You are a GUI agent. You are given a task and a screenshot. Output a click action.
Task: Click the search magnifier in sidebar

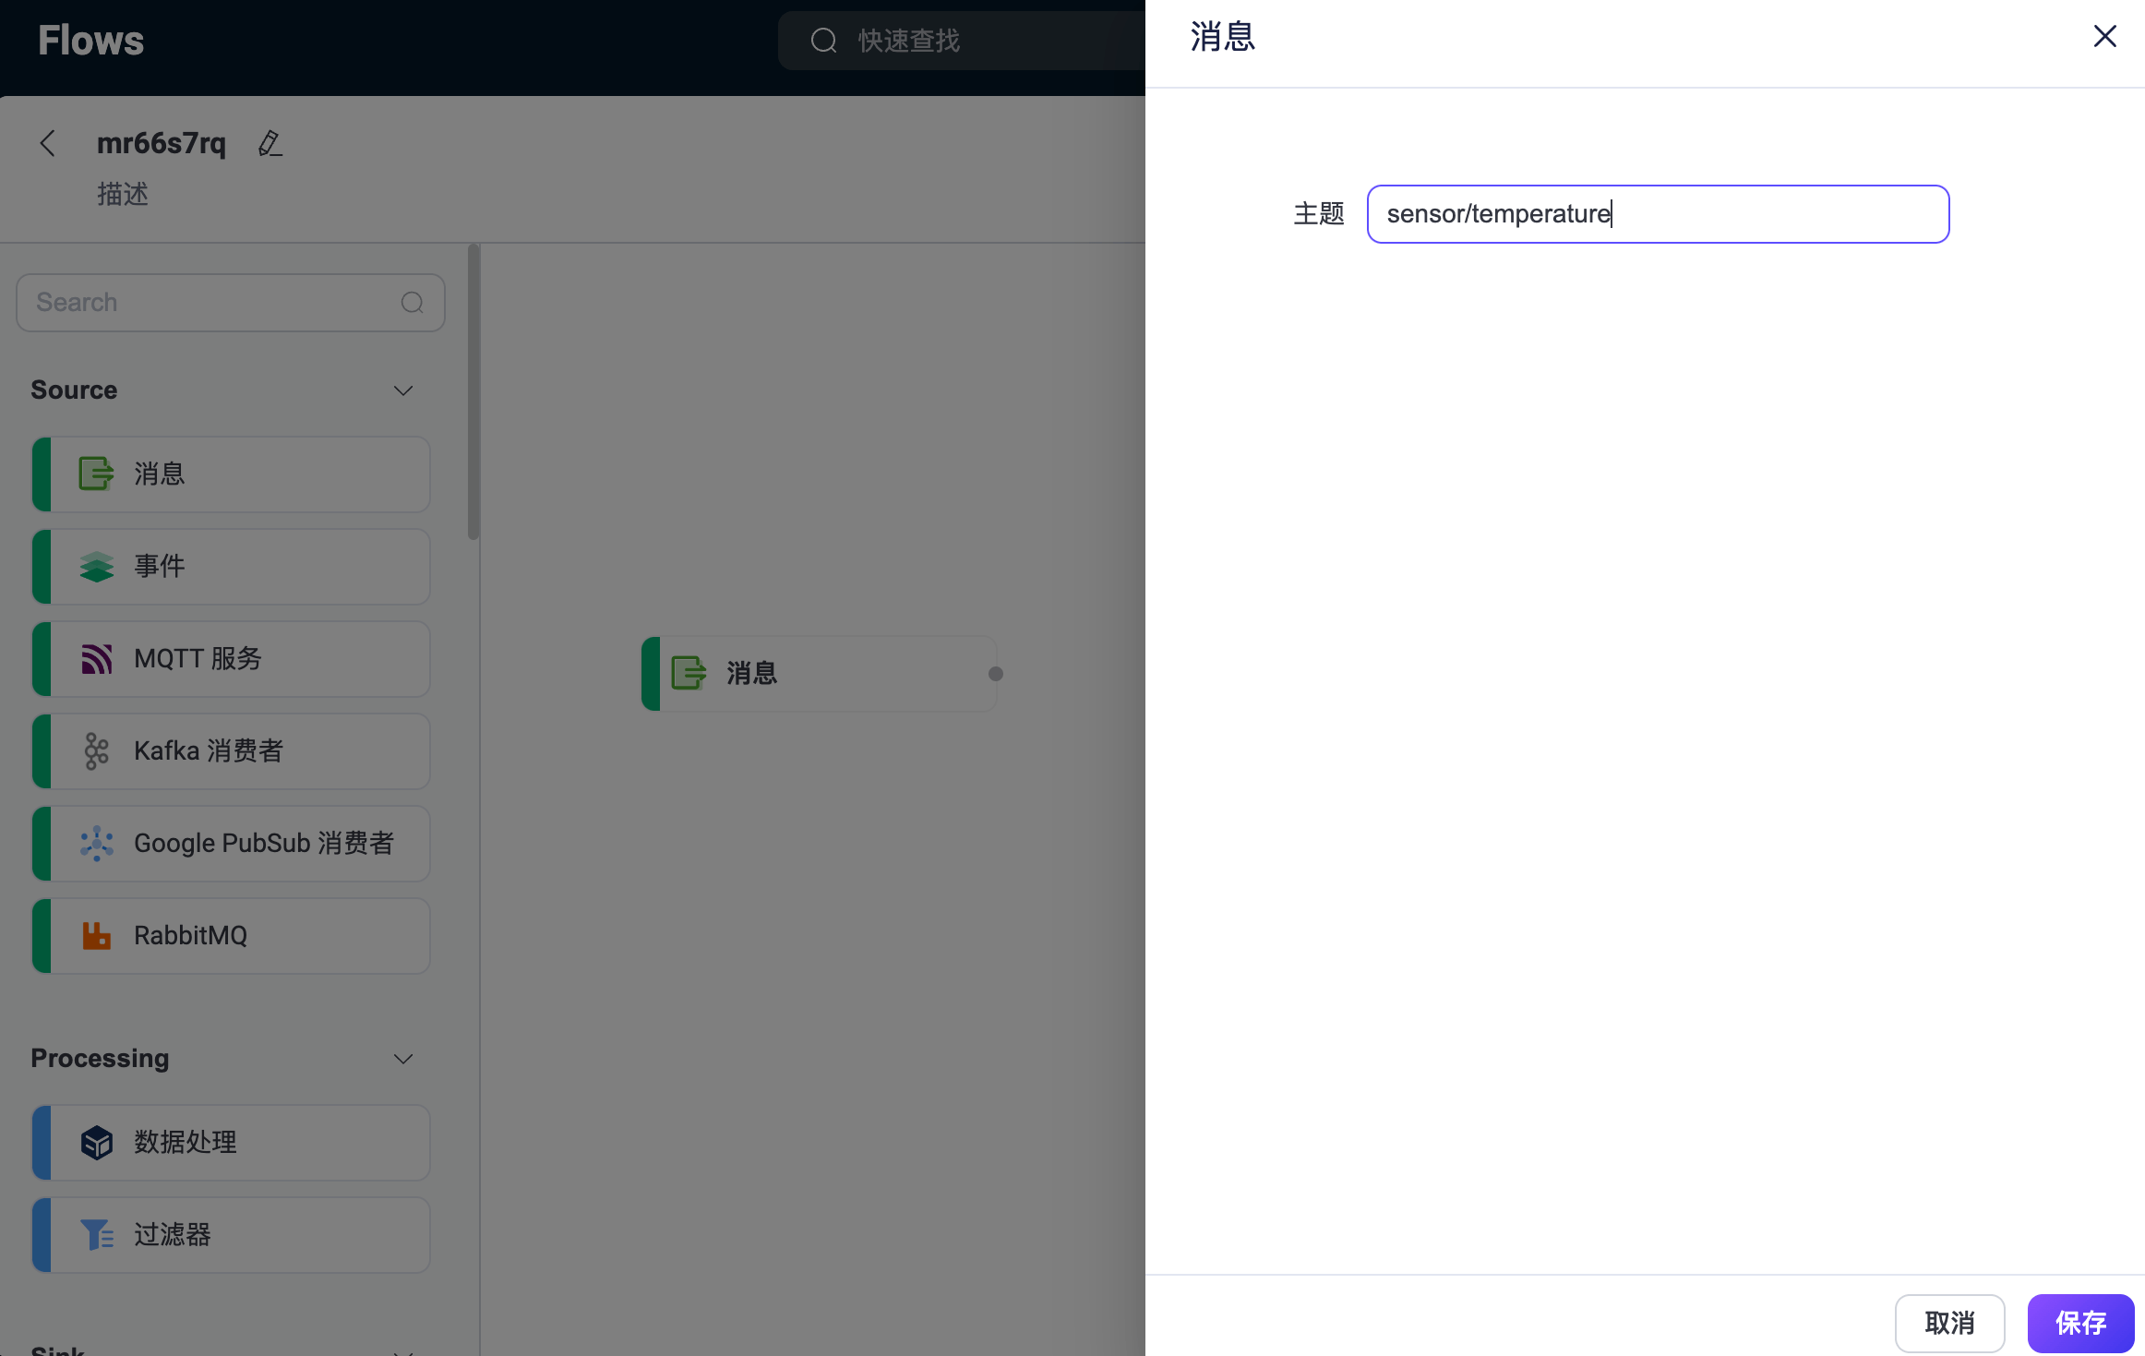(x=412, y=302)
